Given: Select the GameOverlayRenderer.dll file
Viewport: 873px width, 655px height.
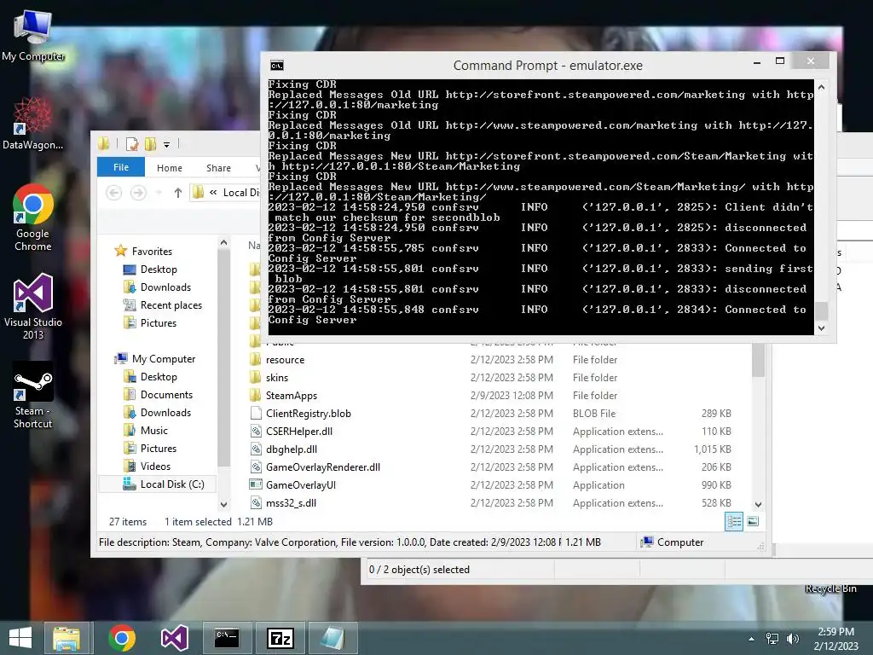Looking at the screenshot, I should 323,467.
